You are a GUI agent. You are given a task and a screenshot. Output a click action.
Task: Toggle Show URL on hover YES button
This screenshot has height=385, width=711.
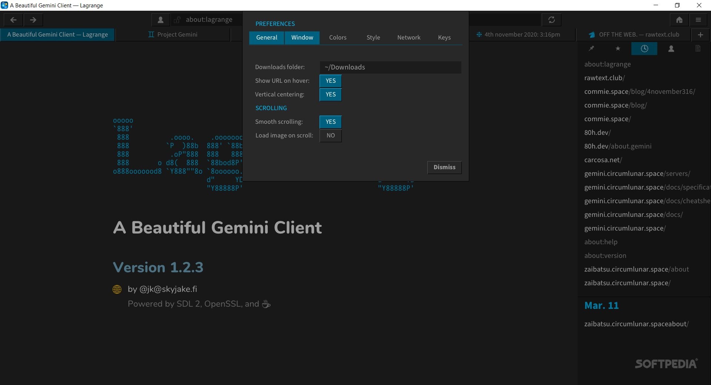(331, 81)
